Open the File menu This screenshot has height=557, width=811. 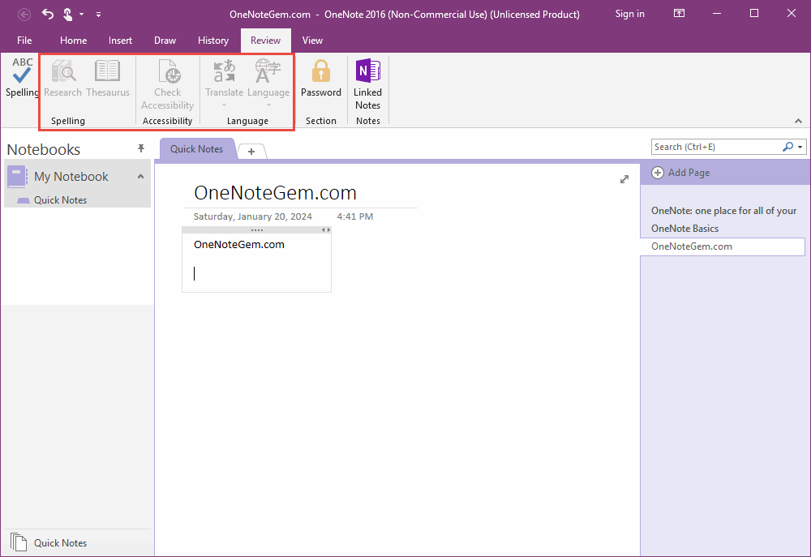[x=24, y=41]
